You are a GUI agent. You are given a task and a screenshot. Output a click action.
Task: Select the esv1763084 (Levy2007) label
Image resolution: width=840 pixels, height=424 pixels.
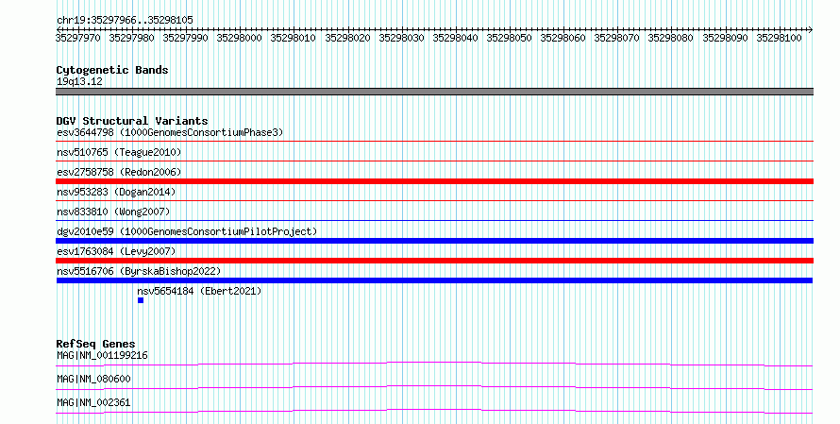(x=116, y=251)
